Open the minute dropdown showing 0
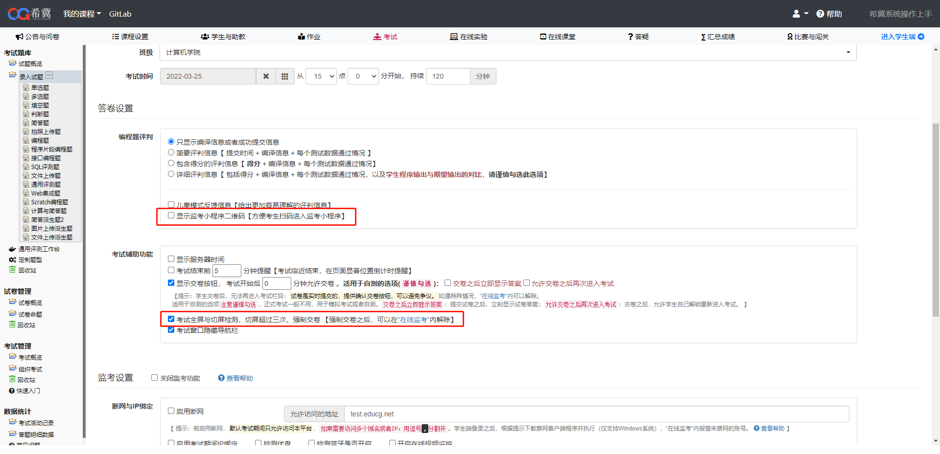 363,76
